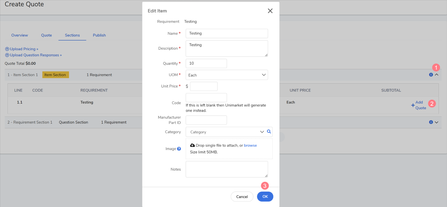Click the Category search magnifier icon

(x=269, y=132)
